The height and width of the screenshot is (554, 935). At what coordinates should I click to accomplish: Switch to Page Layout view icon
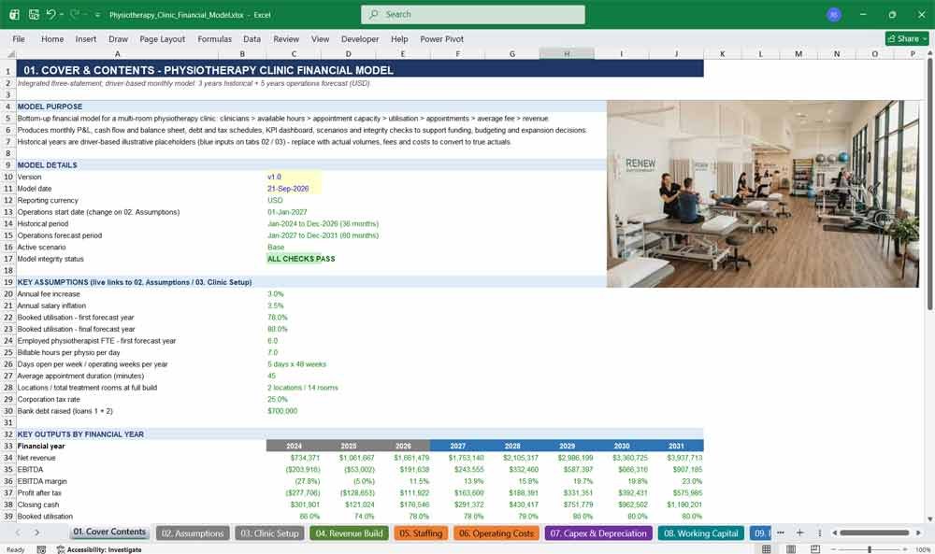(791, 549)
